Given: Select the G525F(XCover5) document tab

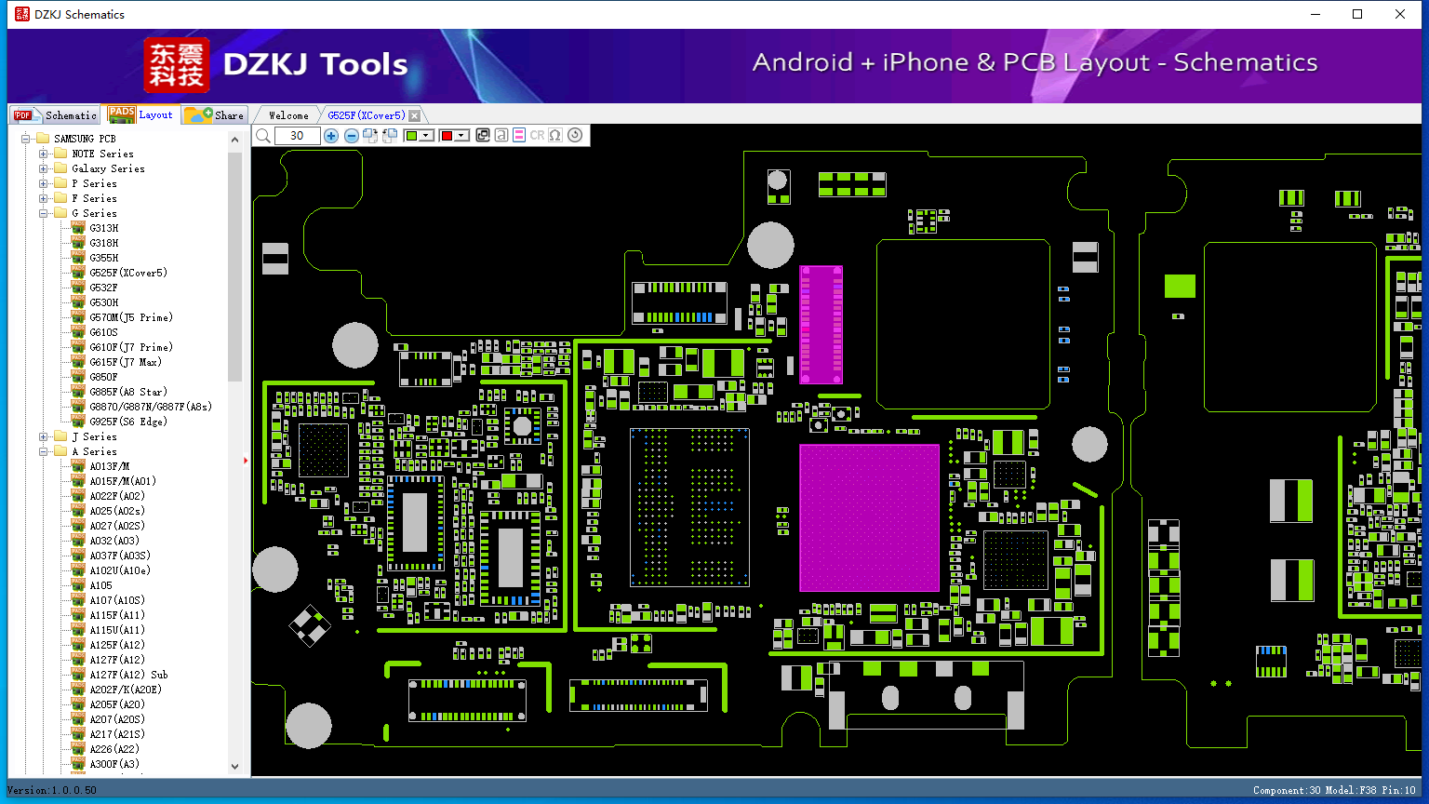Looking at the screenshot, I should (x=367, y=115).
